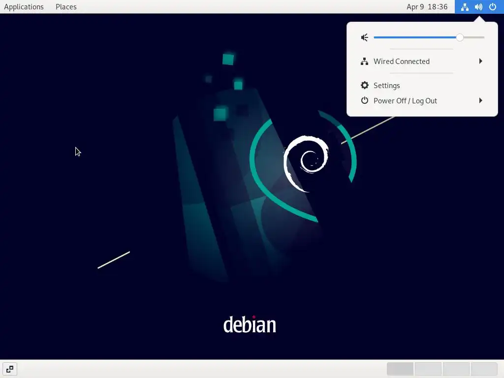
Task: Click the power symbol in the menu
Action: click(365, 100)
